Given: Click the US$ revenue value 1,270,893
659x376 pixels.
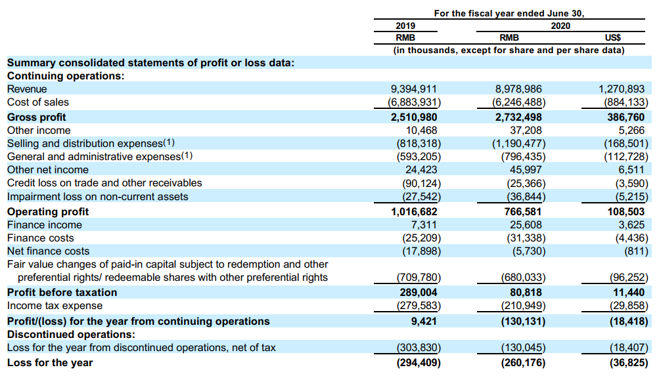Looking at the screenshot, I should click(621, 89).
